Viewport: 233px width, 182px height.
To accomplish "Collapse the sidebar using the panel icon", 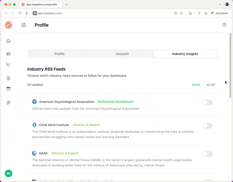I will tap(23, 25).
